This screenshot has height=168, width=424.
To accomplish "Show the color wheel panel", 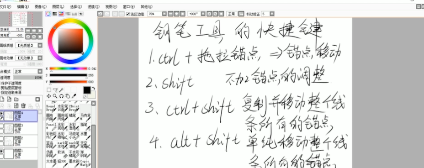I will pos(48,14).
